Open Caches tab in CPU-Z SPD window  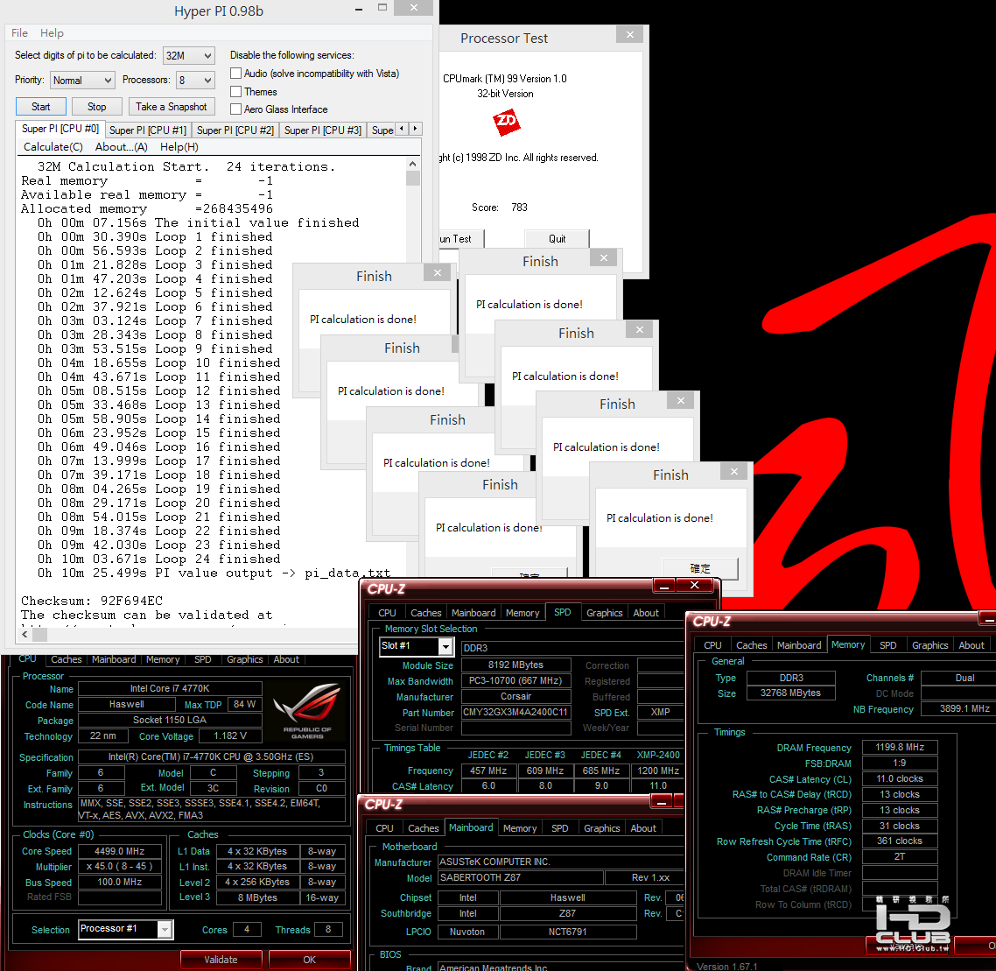click(425, 613)
